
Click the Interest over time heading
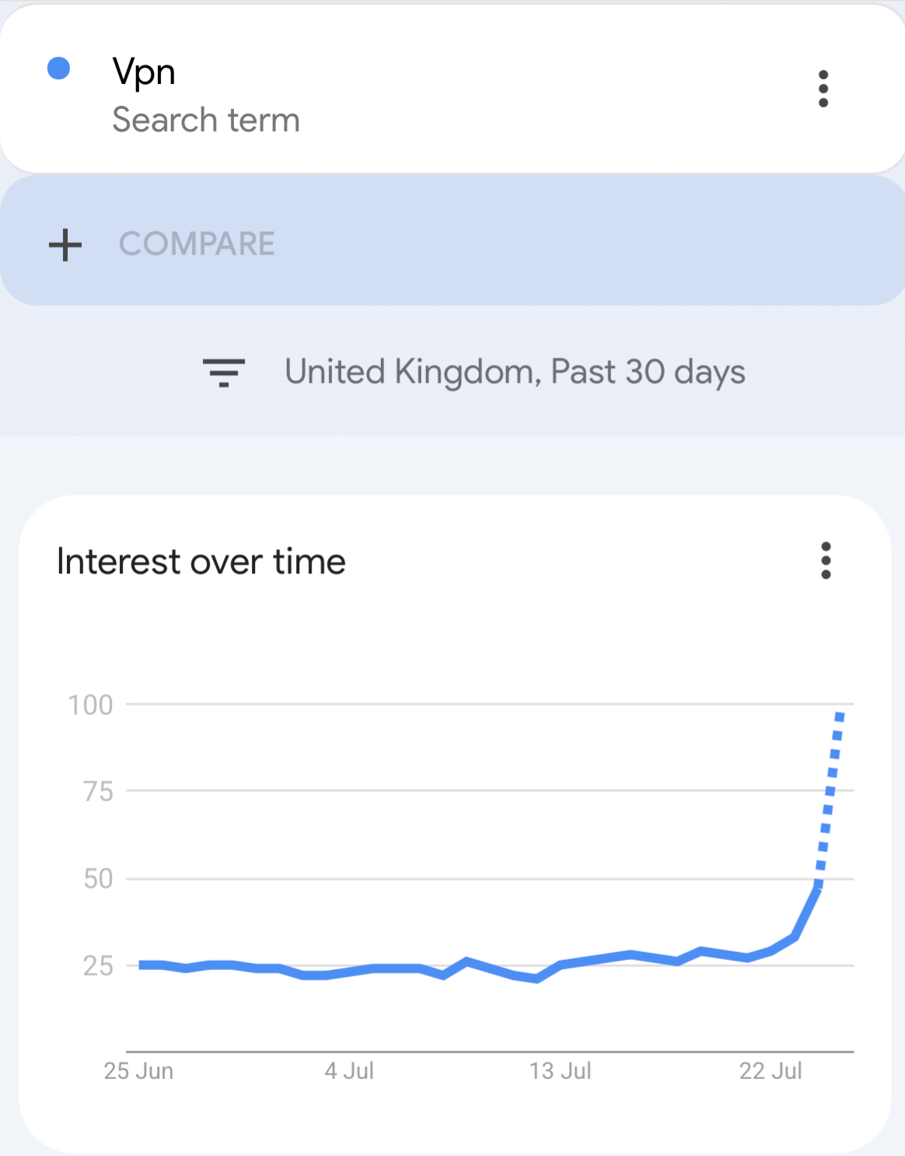201,562
